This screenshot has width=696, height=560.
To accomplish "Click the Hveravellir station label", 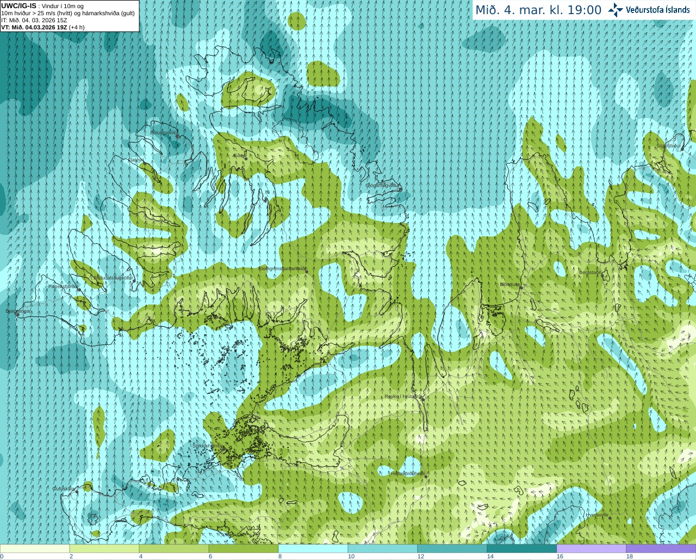I will [596, 515].
